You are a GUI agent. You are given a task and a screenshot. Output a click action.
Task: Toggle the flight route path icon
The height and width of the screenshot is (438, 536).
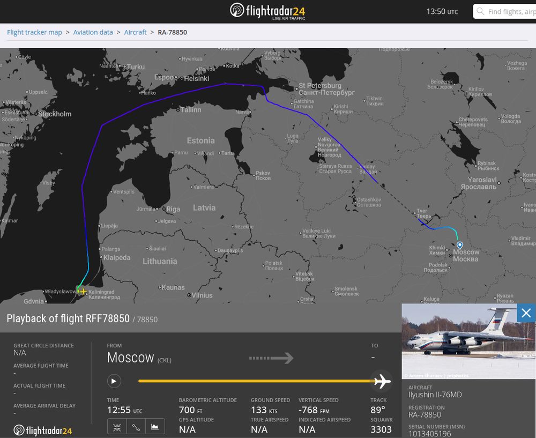pyautogui.click(x=136, y=427)
